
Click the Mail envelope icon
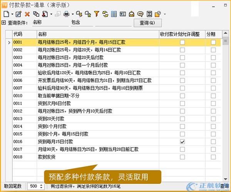132,14
